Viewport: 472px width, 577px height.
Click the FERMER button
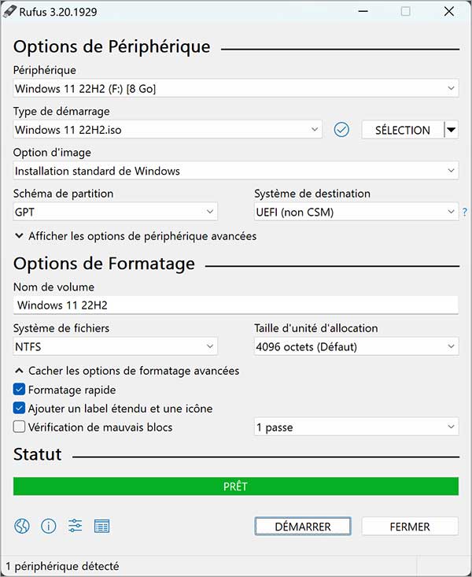pyautogui.click(x=410, y=526)
